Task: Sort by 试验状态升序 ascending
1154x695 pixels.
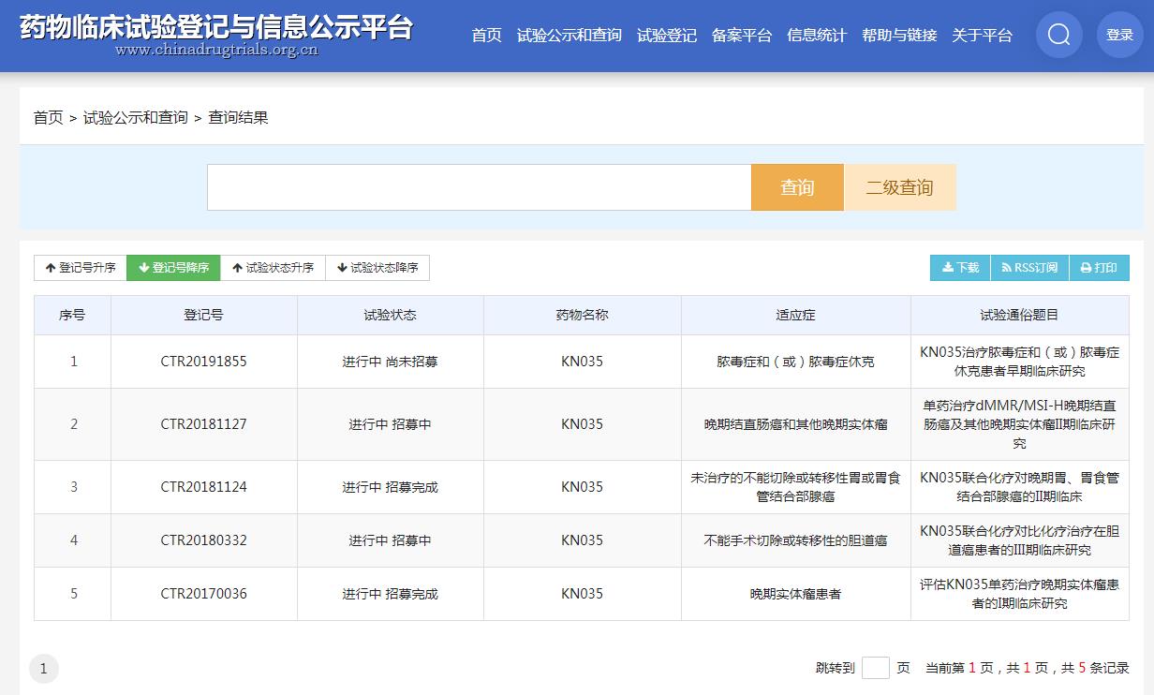Action: (273, 268)
